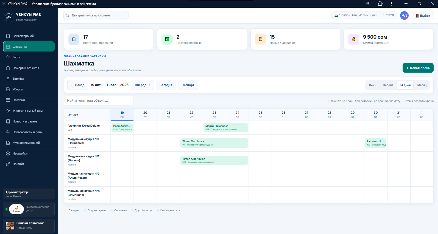Click the money bag icon on the sum card
Screen dimensions: 438x234
tap(353, 39)
